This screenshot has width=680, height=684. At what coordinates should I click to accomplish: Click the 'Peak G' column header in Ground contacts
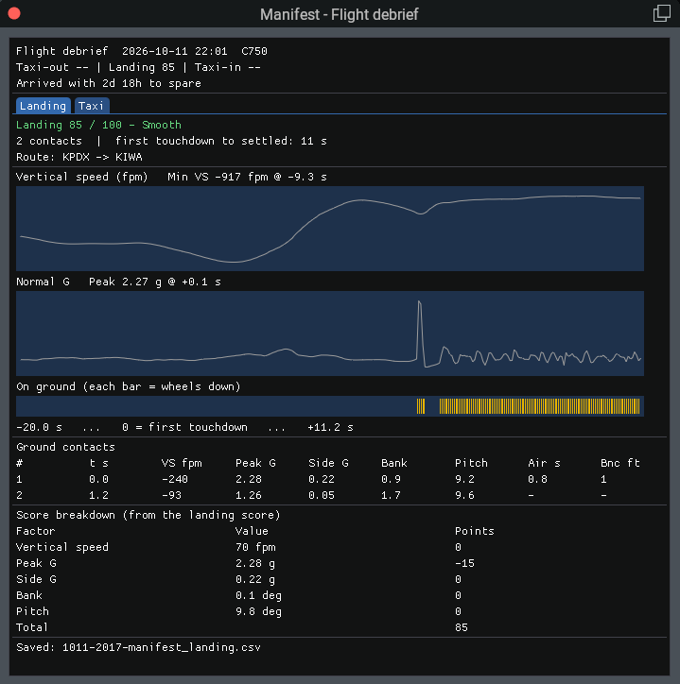pyautogui.click(x=255, y=463)
